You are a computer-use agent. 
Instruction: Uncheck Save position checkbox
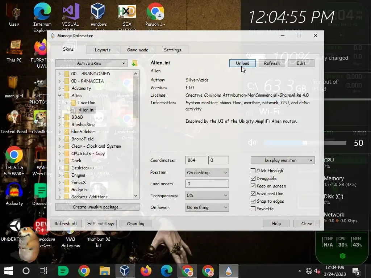pos(253,193)
